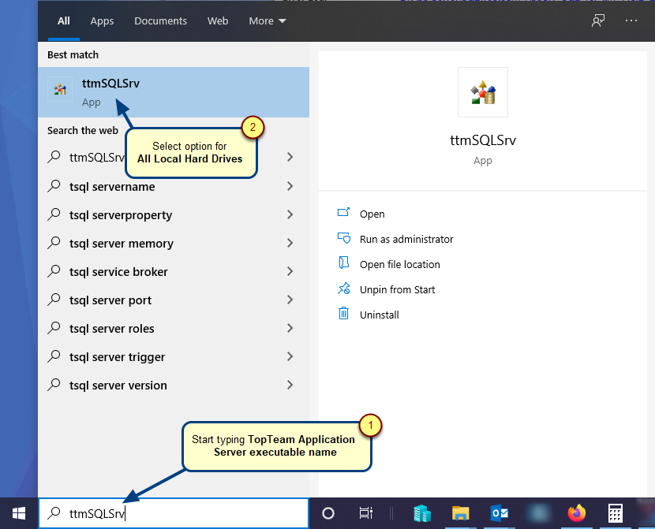655x529 pixels.
Task: Expand arrow for ttmSQLSrv web result
Action: tap(290, 157)
